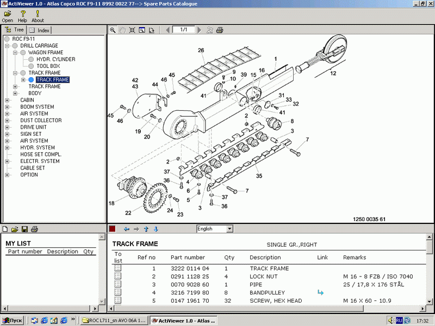
Task: Expand the BOOM SYSTEM tree node
Action: click(x=7, y=107)
